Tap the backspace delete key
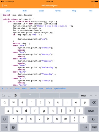Viewport: 99px width, 132px height. point(94,103)
